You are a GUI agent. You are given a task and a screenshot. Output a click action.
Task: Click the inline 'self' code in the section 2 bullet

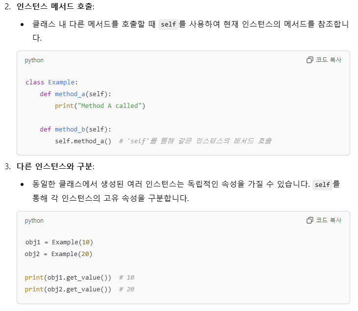pos(168,25)
